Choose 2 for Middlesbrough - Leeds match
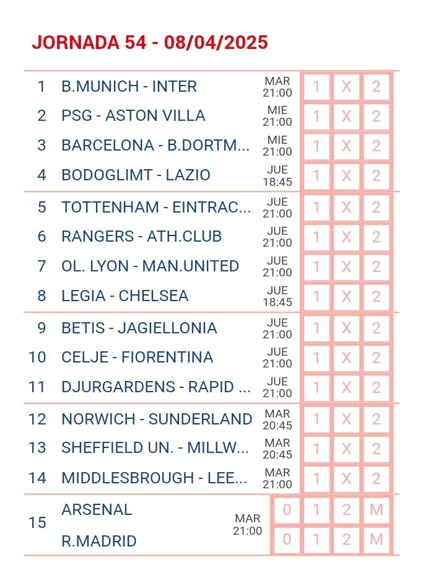This screenshot has height=562, width=446. (x=376, y=478)
